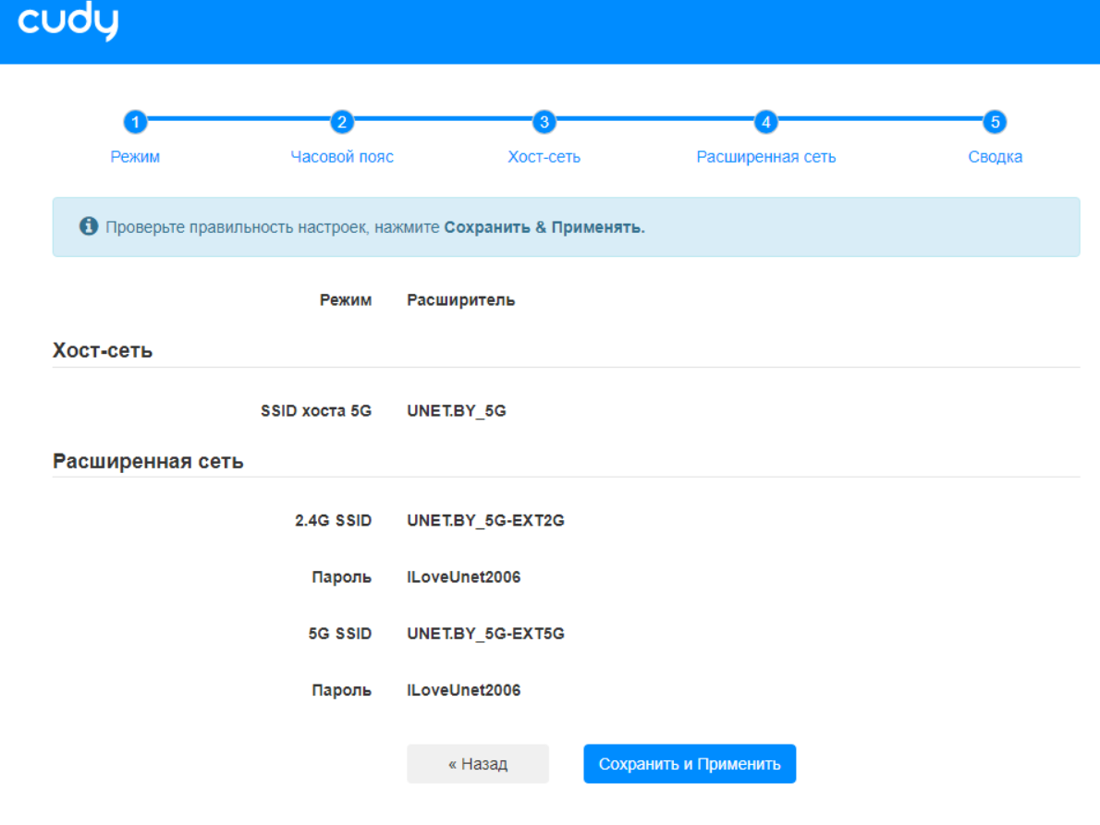Open the Расширенная сеть step label
Screen dimensions: 1100x825
click(766, 157)
